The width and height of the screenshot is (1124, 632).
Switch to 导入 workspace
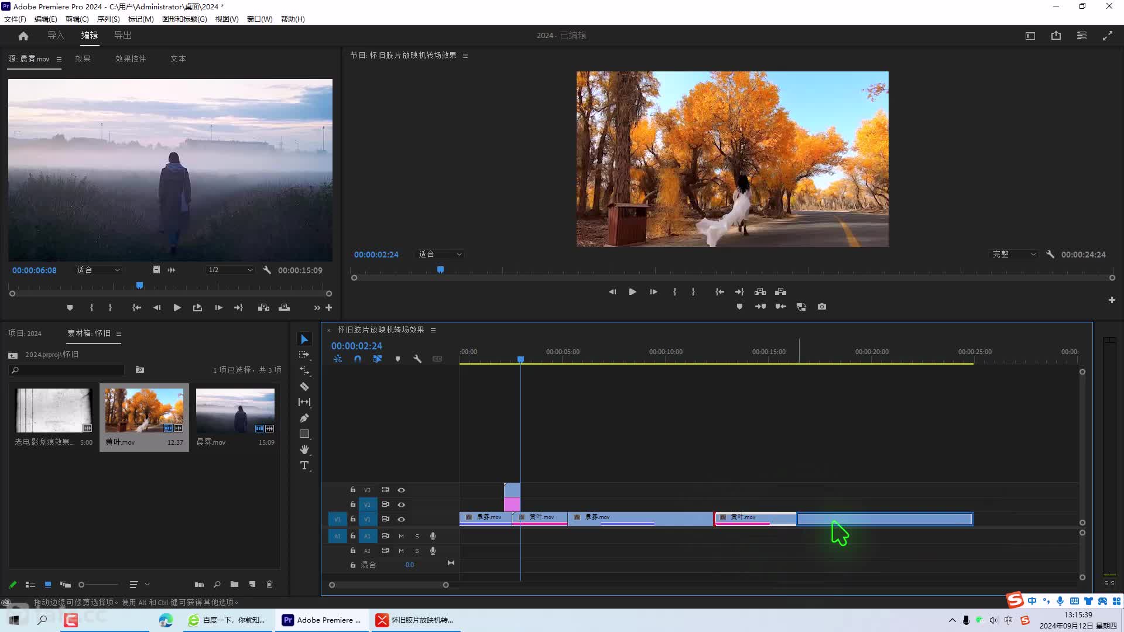pos(56,36)
